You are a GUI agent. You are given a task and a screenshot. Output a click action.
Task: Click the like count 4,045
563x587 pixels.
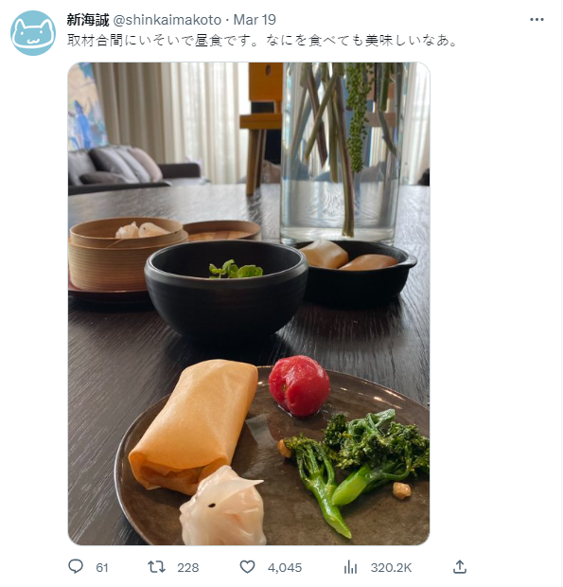pos(285,567)
